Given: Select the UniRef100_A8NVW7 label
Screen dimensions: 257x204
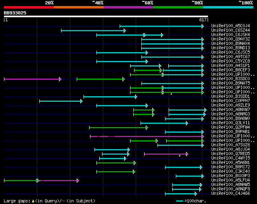Looking at the screenshot, I should (230, 109).
